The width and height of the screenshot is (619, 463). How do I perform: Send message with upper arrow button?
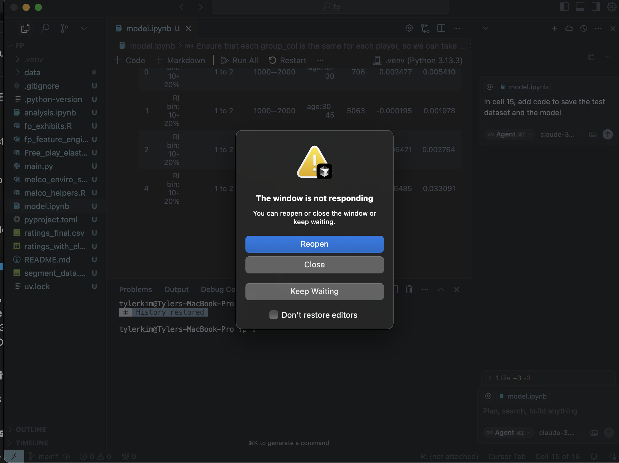[608, 134]
